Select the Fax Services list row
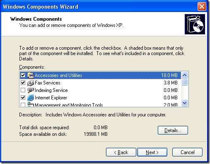This screenshot has height=164, width=210. (x=100, y=83)
